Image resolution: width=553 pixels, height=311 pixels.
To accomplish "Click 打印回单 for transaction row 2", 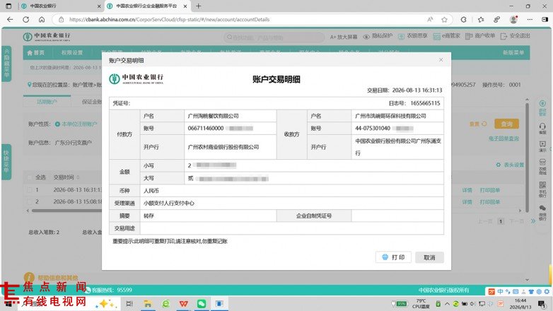I will pyautogui.click(x=490, y=202).
